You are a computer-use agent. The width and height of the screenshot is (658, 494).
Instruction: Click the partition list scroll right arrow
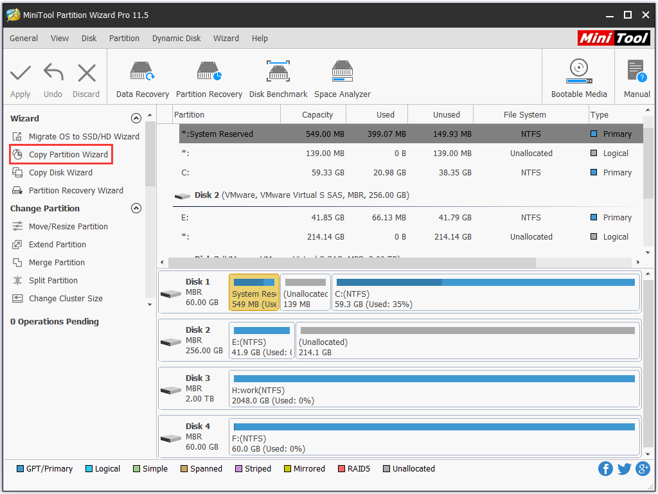pyautogui.click(x=638, y=263)
